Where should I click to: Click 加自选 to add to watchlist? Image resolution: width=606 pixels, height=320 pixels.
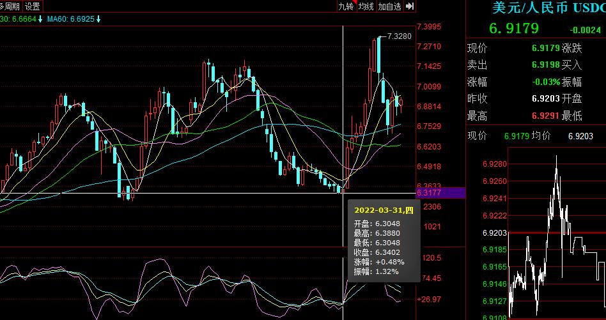389,6
